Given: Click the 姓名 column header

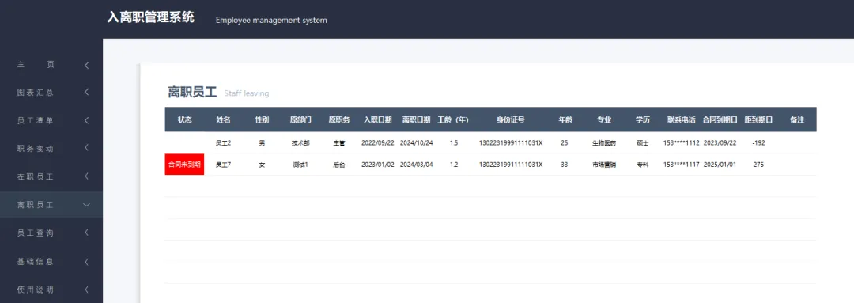Looking at the screenshot, I should (223, 120).
